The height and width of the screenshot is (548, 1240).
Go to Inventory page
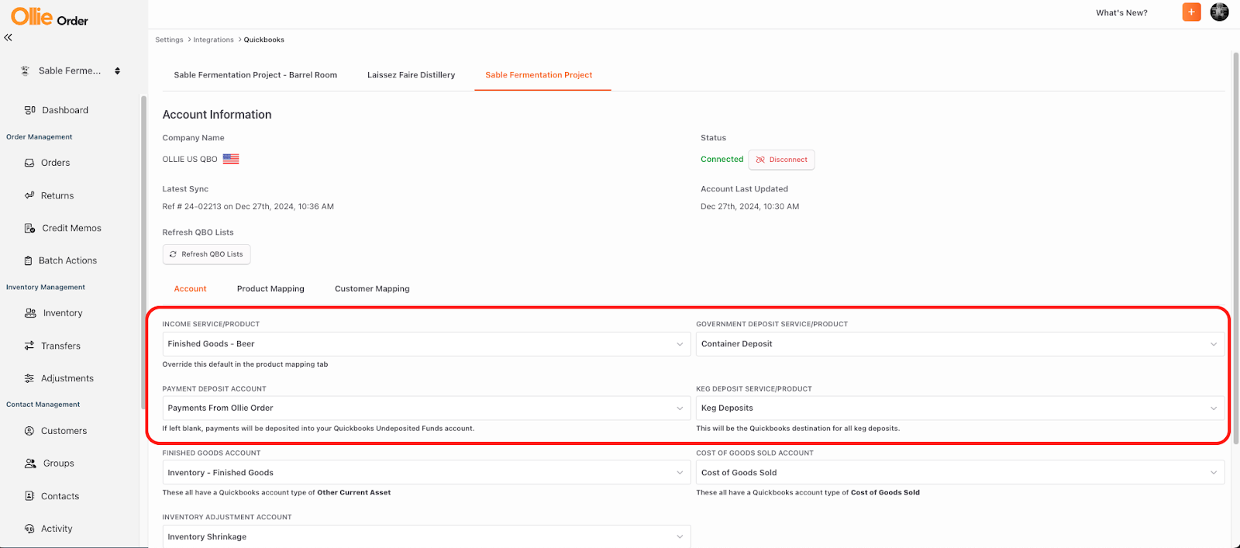click(x=63, y=313)
